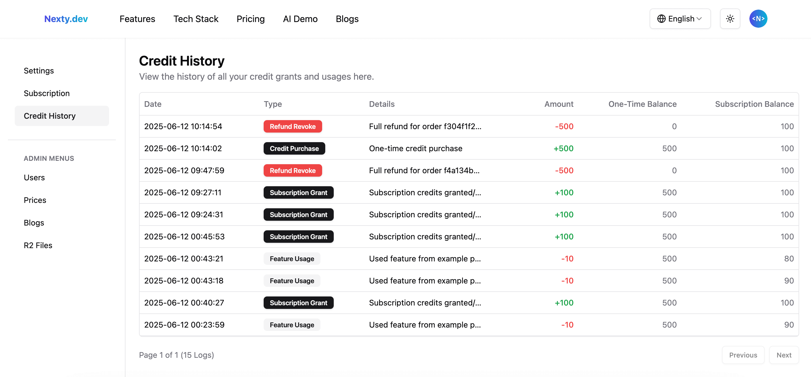Open Subscription in the sidebar
This screenshot has width=811, height=377.
[62, 93]
